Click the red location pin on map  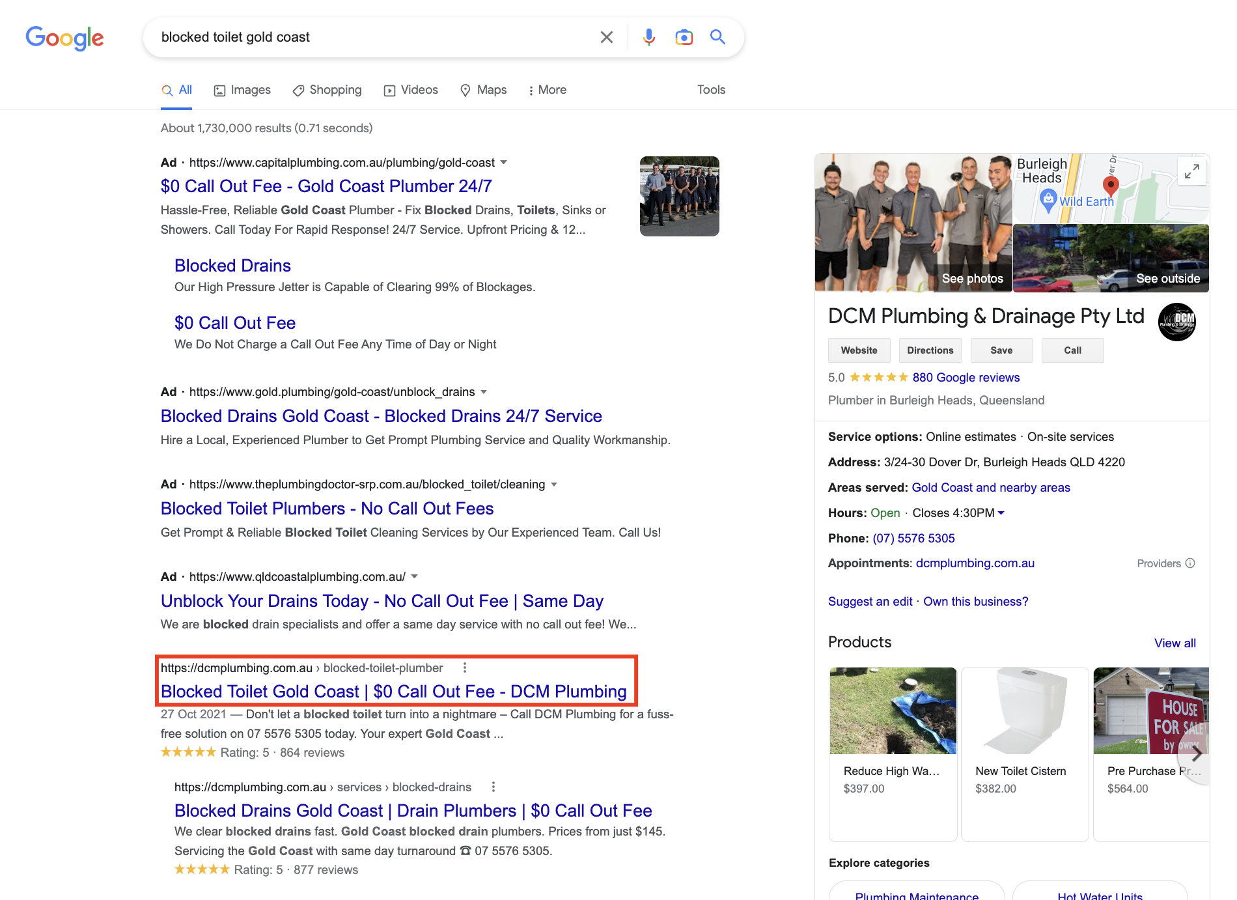[x=1111, y=186]
